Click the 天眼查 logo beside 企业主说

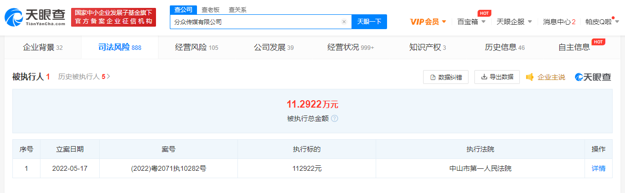point(593,77)
